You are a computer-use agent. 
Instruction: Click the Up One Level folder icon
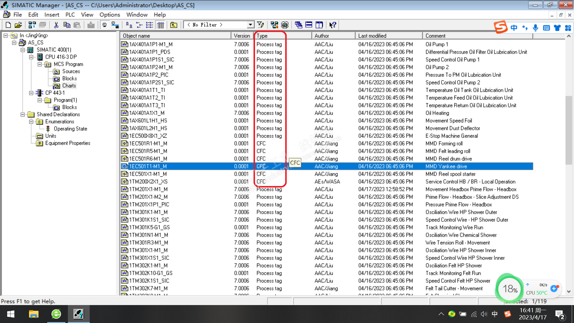[x=174, y=25]
